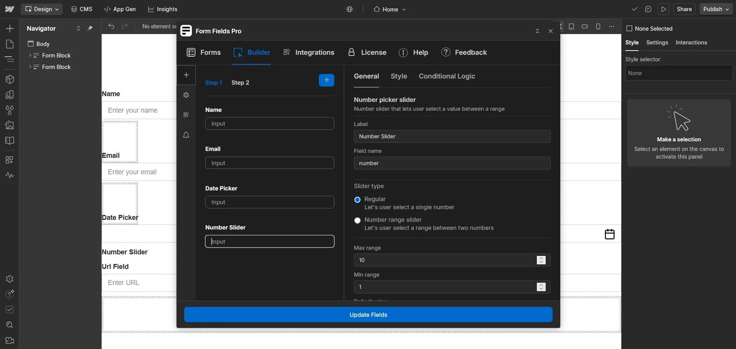Open the Design mode dropdown
This screenshot has width=736, height=349.
click(x=41, y=9)
